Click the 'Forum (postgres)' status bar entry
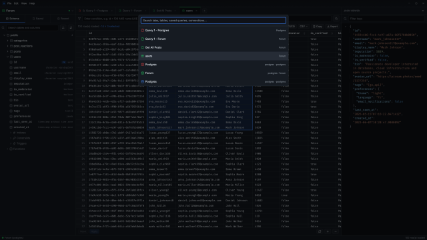The width and height of the screenshot is (427, 240). pyautogui.click(x=13, y=238)
